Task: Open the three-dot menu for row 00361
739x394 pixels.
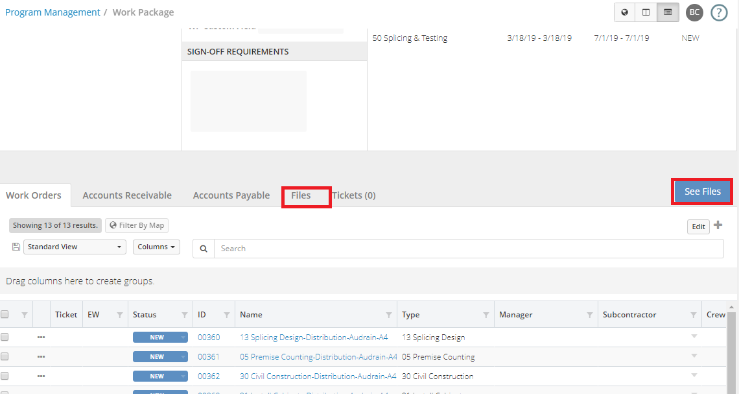Action: coord(41,357)
